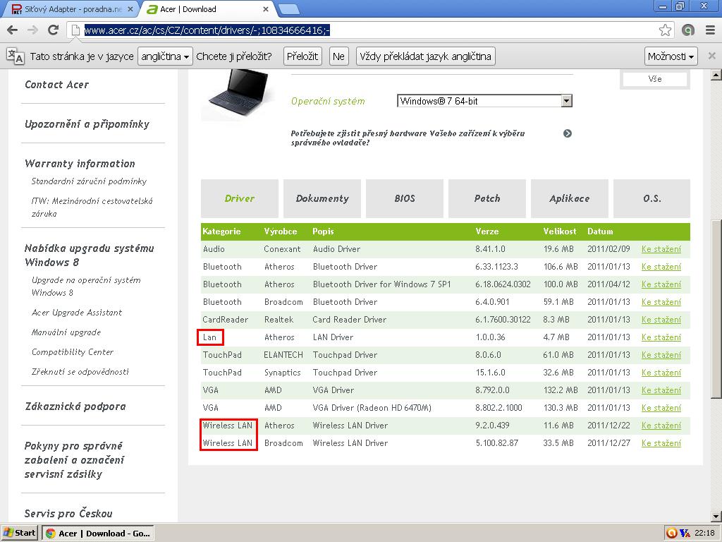The height and width of the screenshot is (542, 722).
Task: Download the Atheros LAN Driver
Action: click(x=661, y=337)
